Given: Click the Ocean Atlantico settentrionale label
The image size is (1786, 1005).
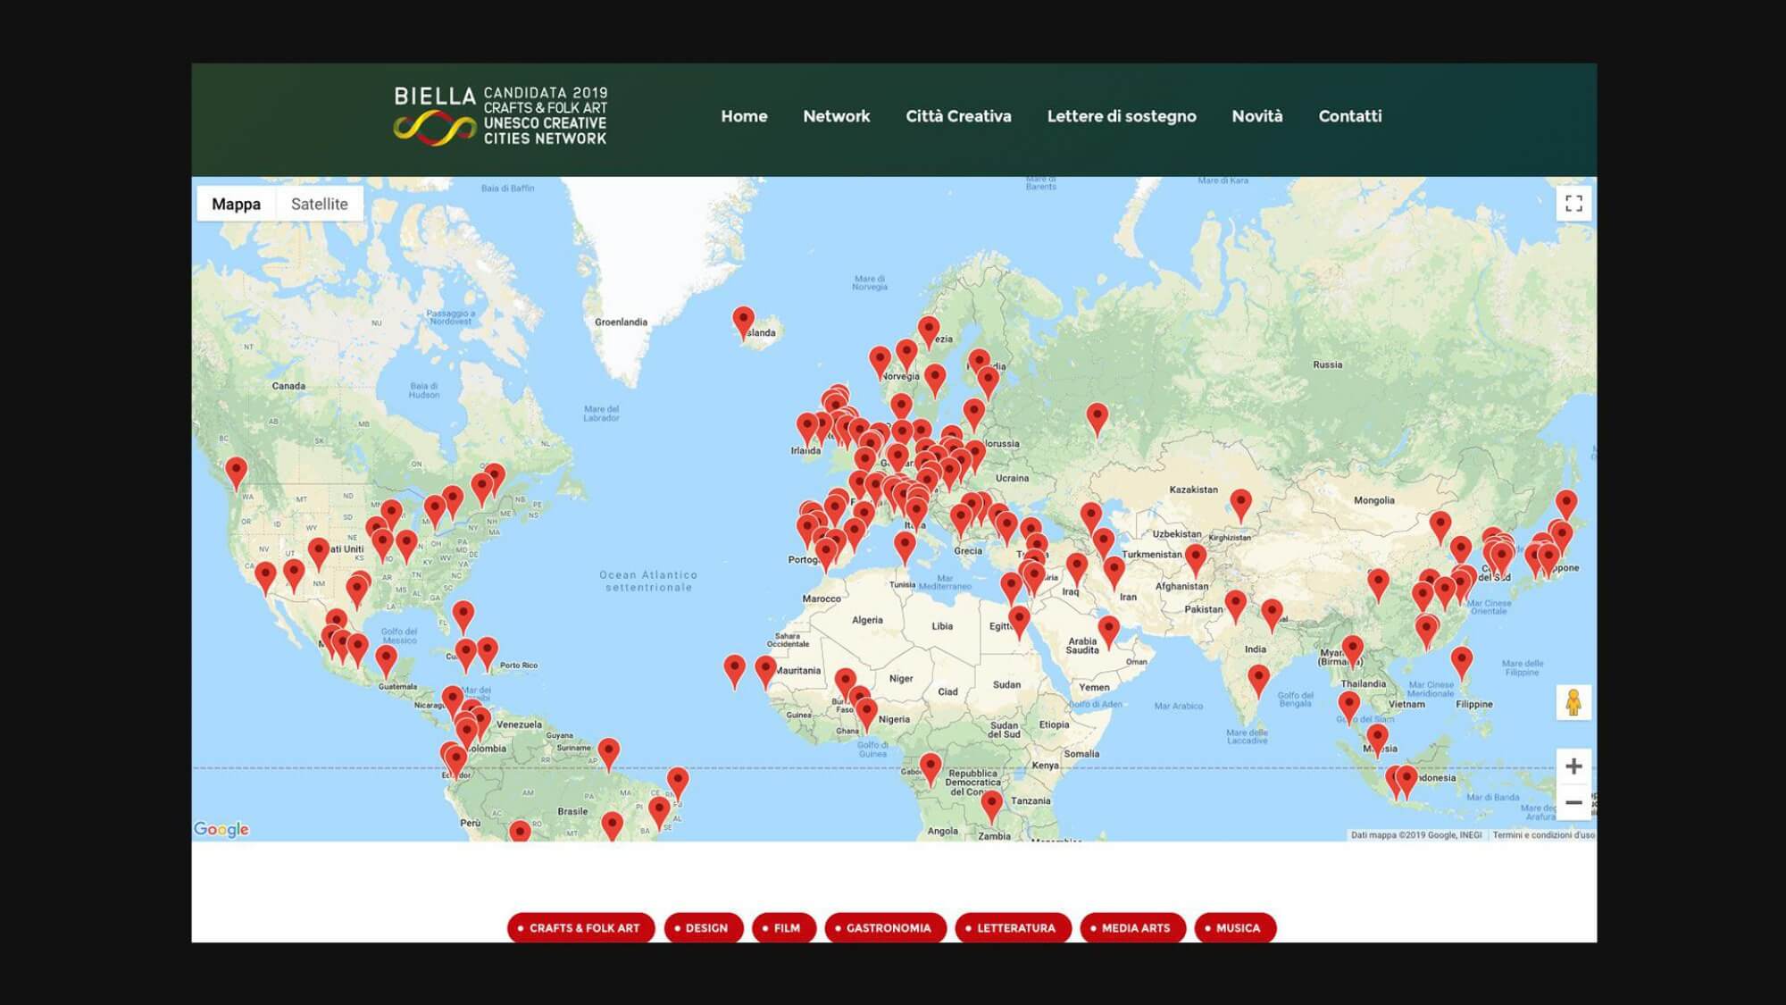Looking at the screenshot, I should tap(648, 581).
